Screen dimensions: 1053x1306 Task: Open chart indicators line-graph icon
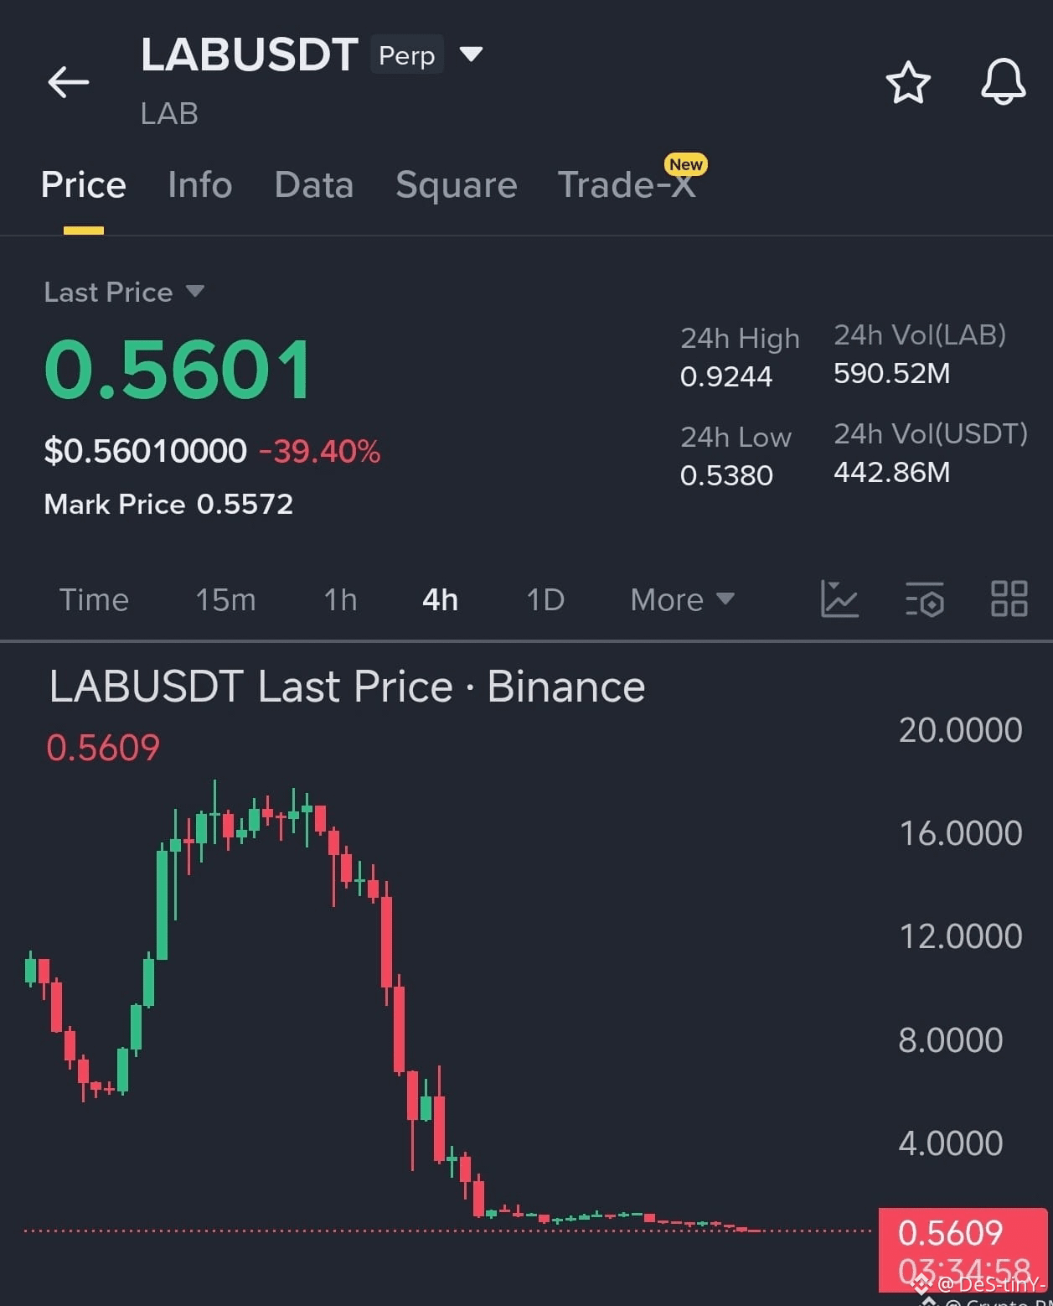(x=839, y=599)
